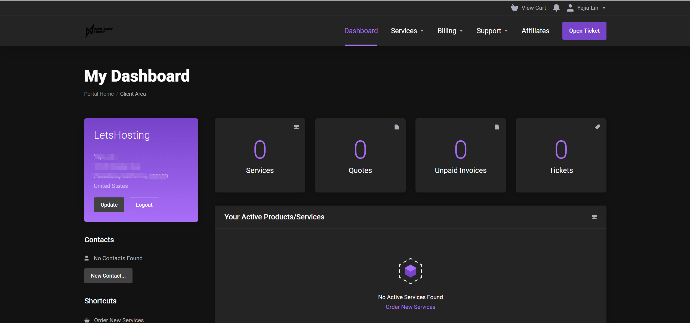Expand the Support menu dropdown
Image resolution: width=690 pixels, height=323 pixels.
[506, 31]
